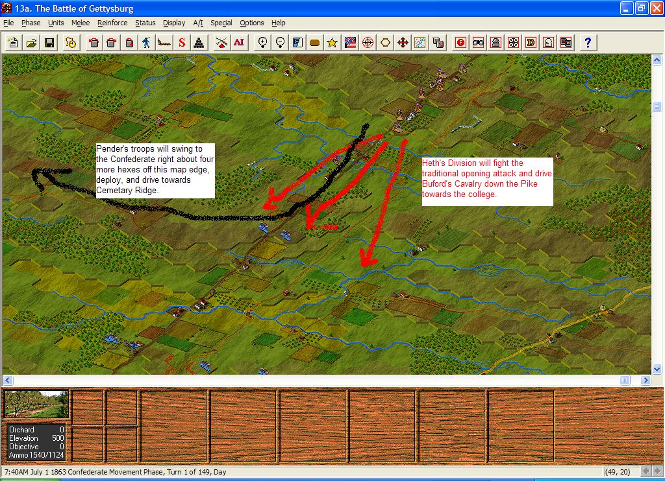Zoom out with the minus magnifier icon

click(x=280, y=42)
